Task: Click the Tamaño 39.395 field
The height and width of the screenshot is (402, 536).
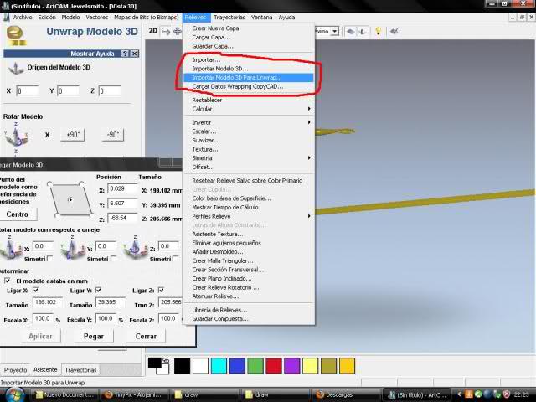Action: pyautogui.click(x=111, y=302)
